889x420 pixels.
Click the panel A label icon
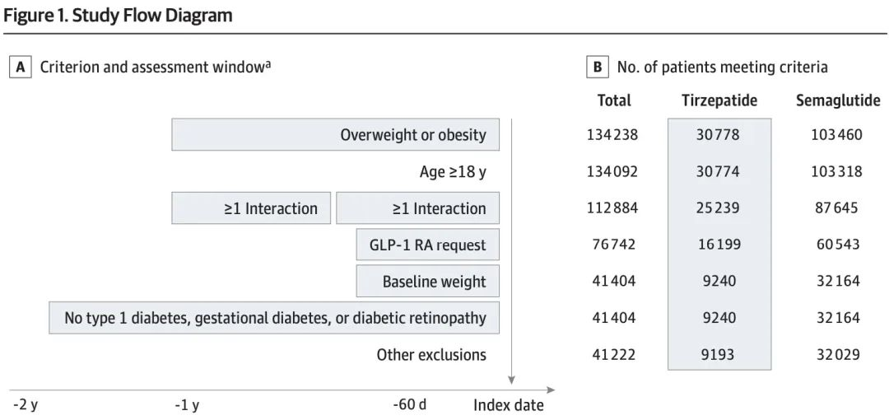click(20, 68)
